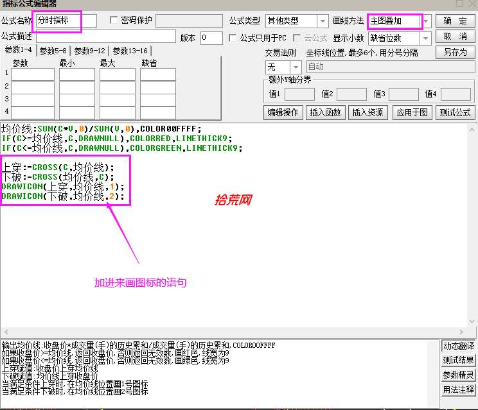Open the 参数精灵 button
The height and width of the screenshot is (410, 478).
pos(459,375)
